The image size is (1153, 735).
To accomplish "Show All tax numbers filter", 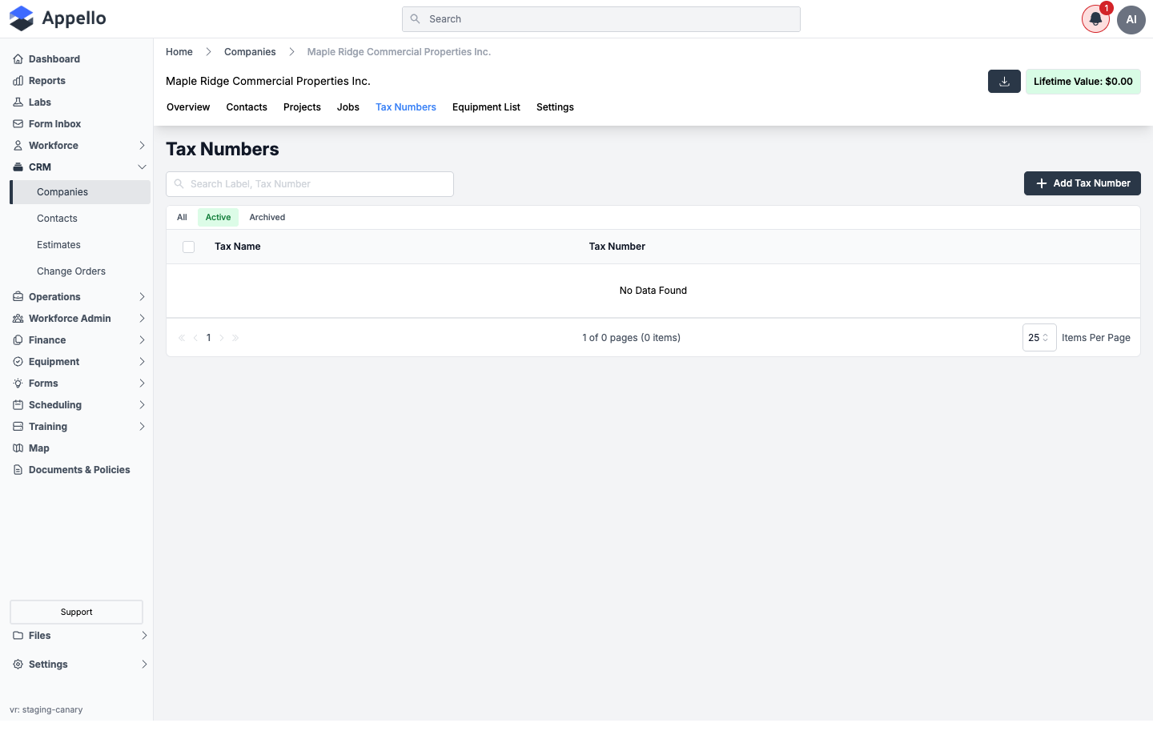I will point(182,218).
